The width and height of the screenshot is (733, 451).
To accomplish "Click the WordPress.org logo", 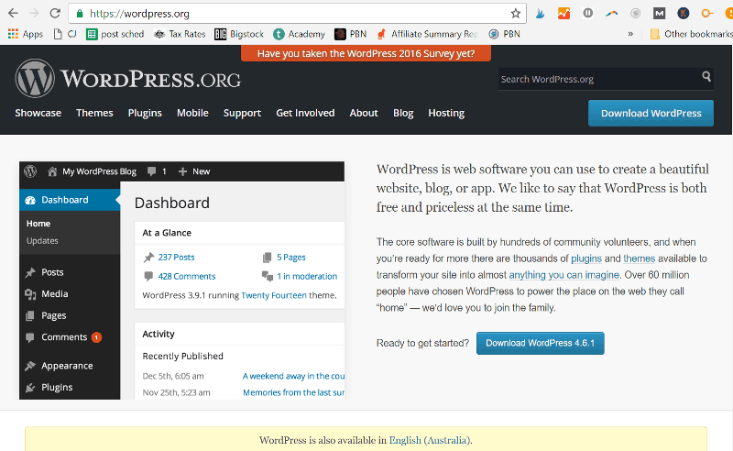I will click(127, 79).
